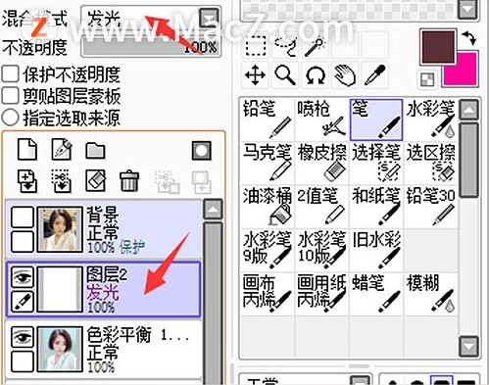Create a new layer folder
This screenshot has width=489, height=385.
coord(95,151)
